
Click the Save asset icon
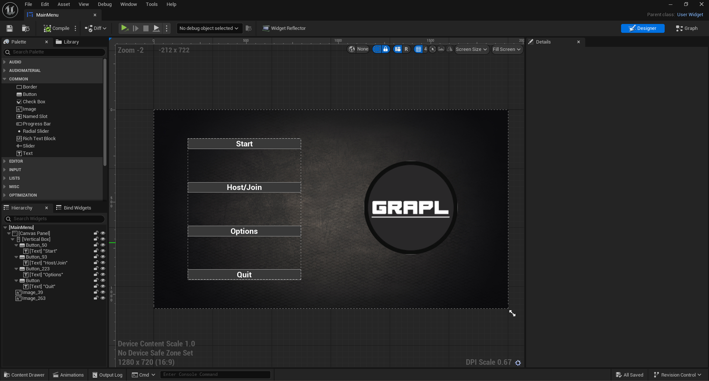tap(9, 28)
